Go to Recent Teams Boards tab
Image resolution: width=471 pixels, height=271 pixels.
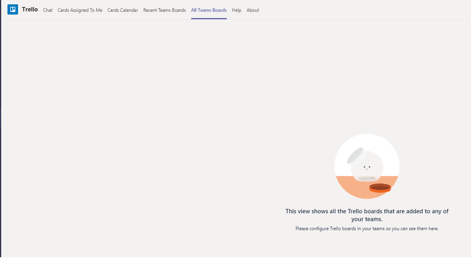point(164,10)
